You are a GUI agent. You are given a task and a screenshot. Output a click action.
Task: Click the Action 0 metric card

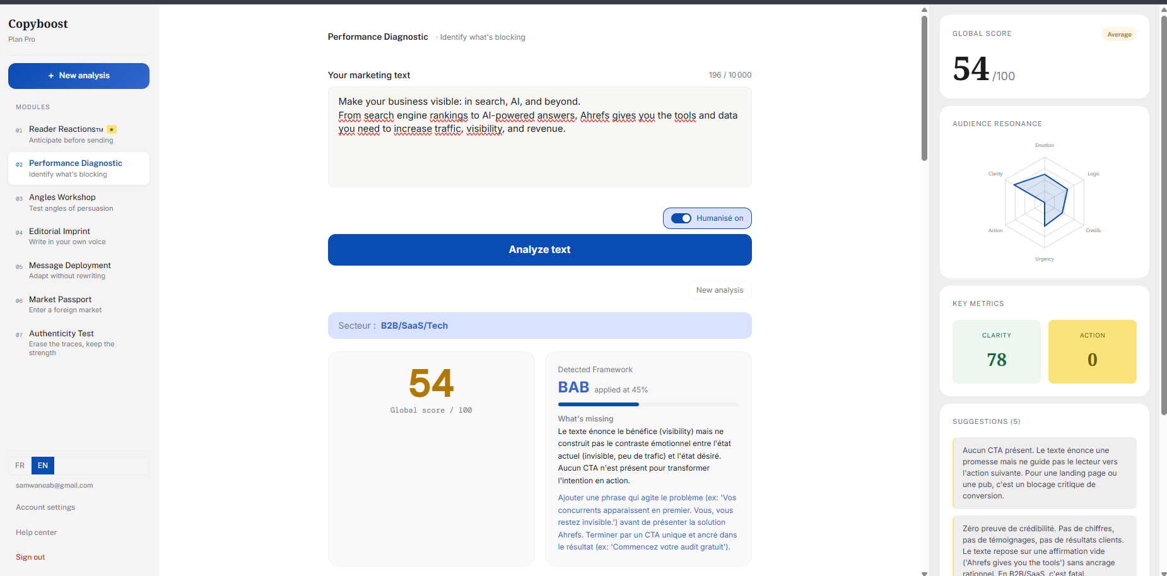click(x=1093, y=352)
